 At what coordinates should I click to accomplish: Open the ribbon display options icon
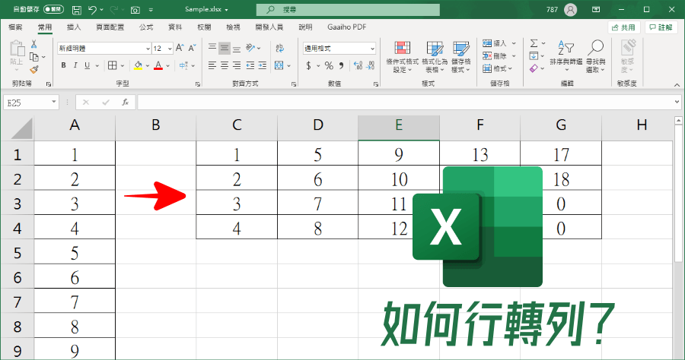click(x=596, y=10)
